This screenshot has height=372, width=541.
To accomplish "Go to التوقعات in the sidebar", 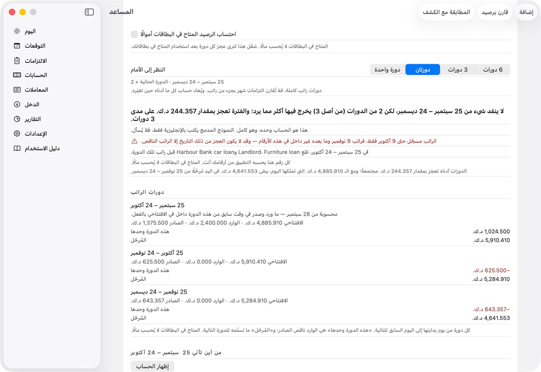I will (52, 46).
